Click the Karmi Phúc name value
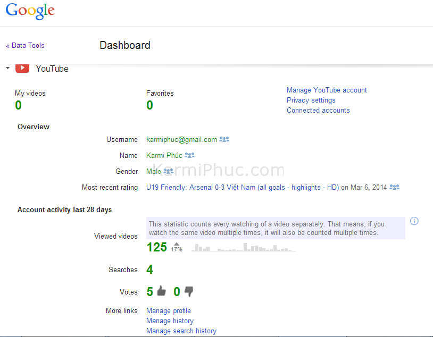This screenshot has width=433, height=337. 164,155
